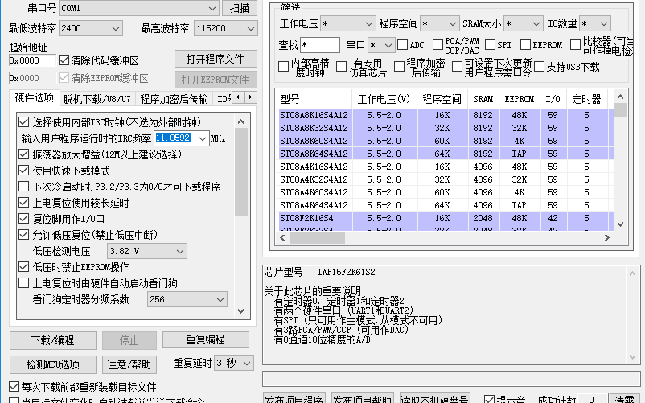Image resolution: width=645 pixels, height=403 pixels.
Task: Toggle 每次下载前都重新装载目标文件 checkbox
Action: 14,387
